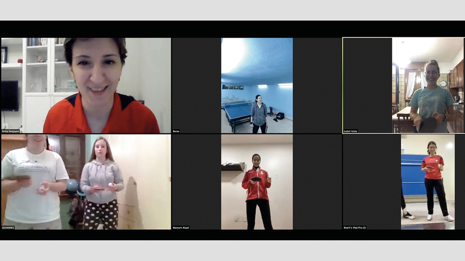
Task: Click Baraa's video feed
Action: tap(256, 85)
